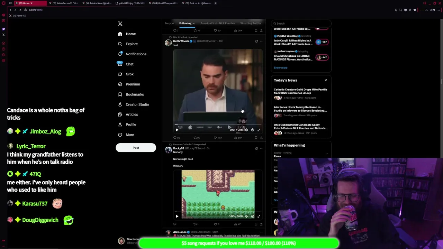This screenshot has height=249, width=443.
Task: Play the Rocky69 game video
Action: click(177, 216)
